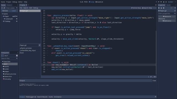Toggle visibility of Player node
This screenshot has height=99, width=177.
tap(17, 16)
